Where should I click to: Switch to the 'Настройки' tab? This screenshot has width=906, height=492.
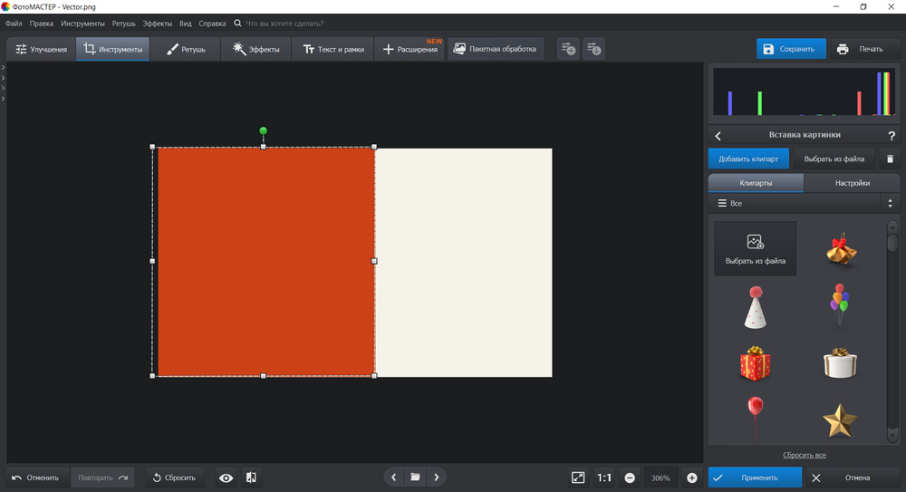tap(852, 183)
